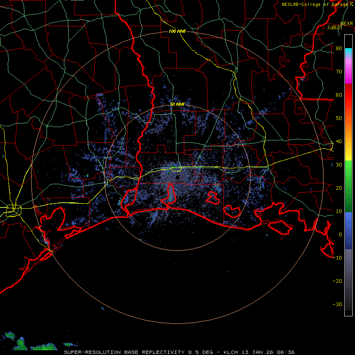Click the -30 value on the dBZ scale
Viewport: 355px width, 355px height.
coord(337,304)
